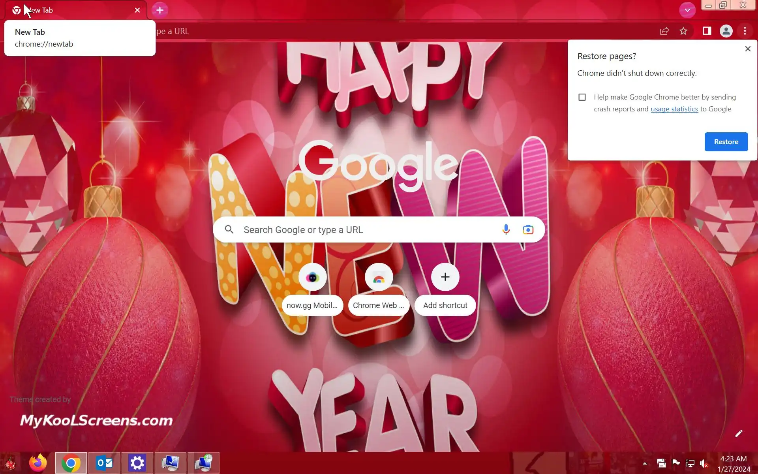Click the Add shortcut button
This screenshot has width=758, height=474.
point(445,277)
